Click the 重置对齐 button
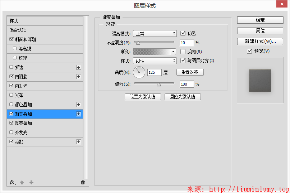 click(190, 72)
